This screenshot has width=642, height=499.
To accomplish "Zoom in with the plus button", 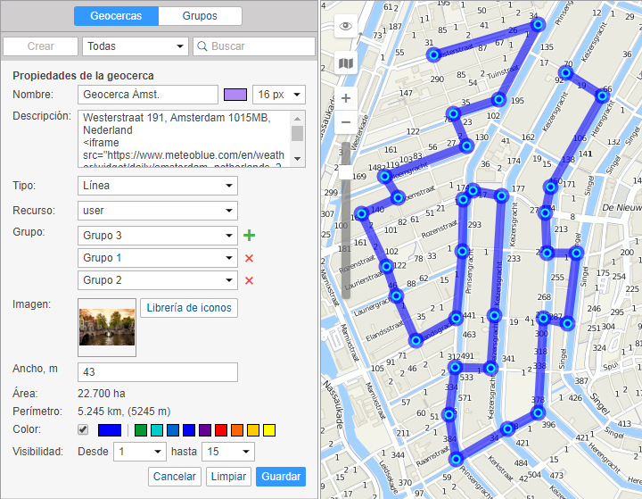I will [346, 97].
